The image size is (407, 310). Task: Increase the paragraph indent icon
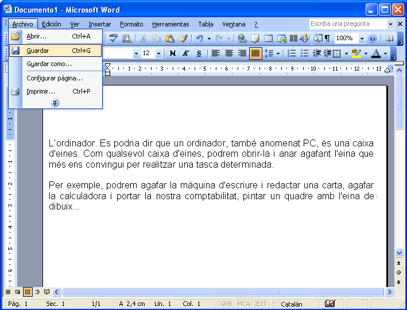[x=327, y=53]
